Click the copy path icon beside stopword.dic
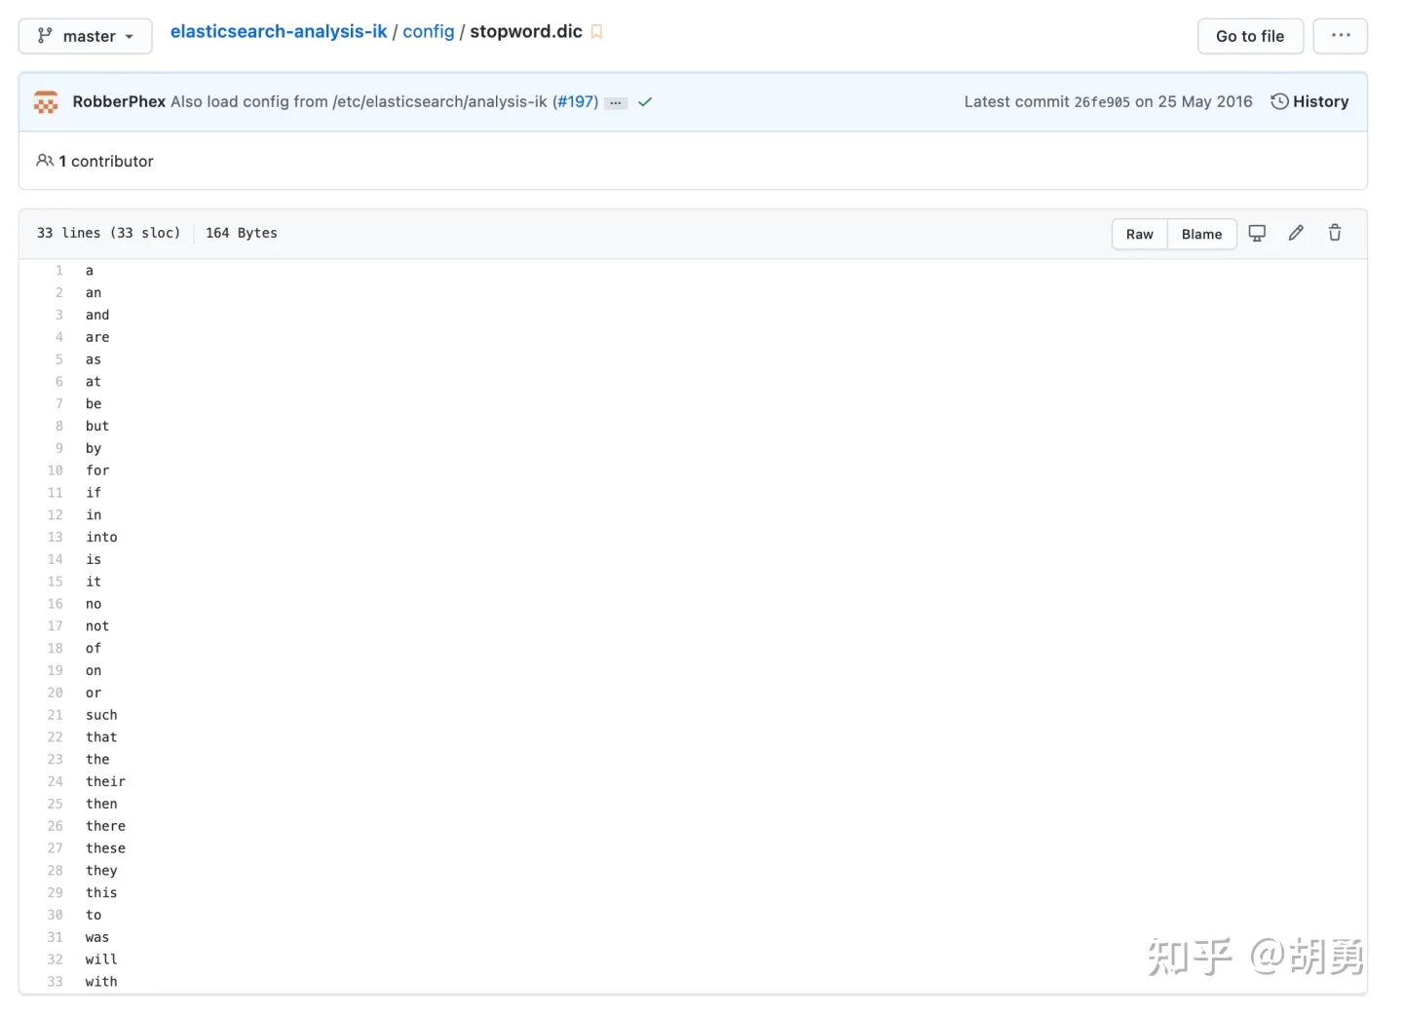The height and width of the screenshot is (1014, 1403). pyautogui.click(x=597, y=32)
